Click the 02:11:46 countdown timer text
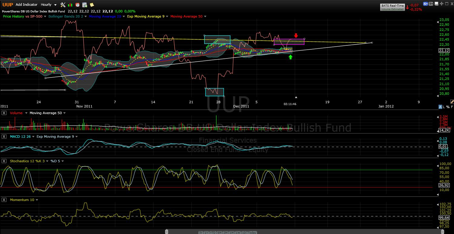Image resolution: width=454 pixels, height=234 pixels. 290,104
